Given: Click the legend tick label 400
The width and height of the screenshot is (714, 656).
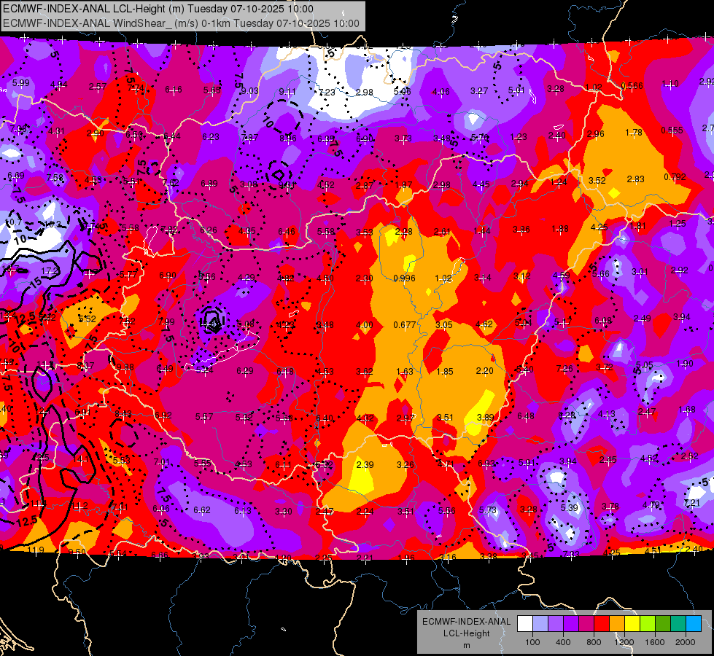Looking at the screenshot, I should (563, 642).
